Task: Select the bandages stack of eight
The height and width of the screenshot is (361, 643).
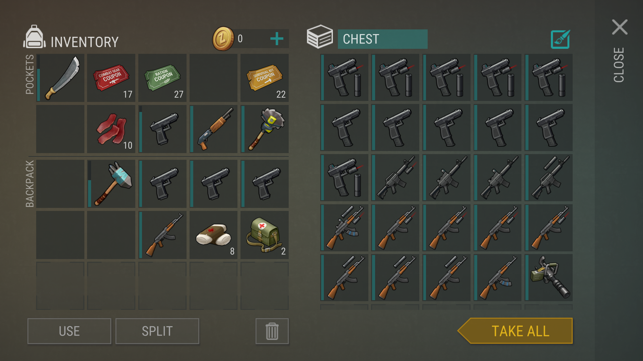Action: tap(213, 235)
